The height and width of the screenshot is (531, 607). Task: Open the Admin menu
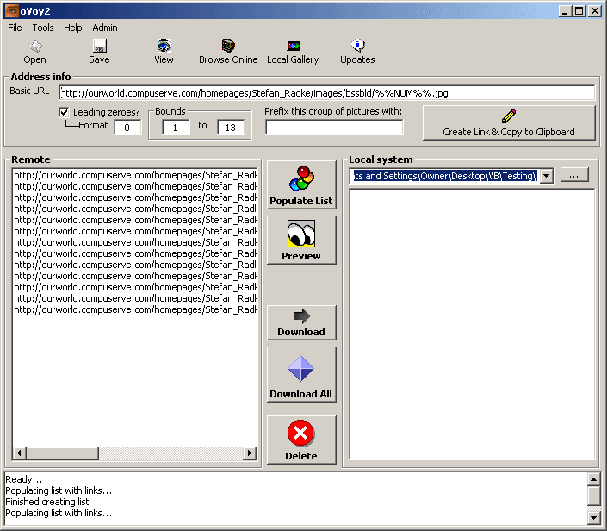pyautogui.click(x=105, y=28)
